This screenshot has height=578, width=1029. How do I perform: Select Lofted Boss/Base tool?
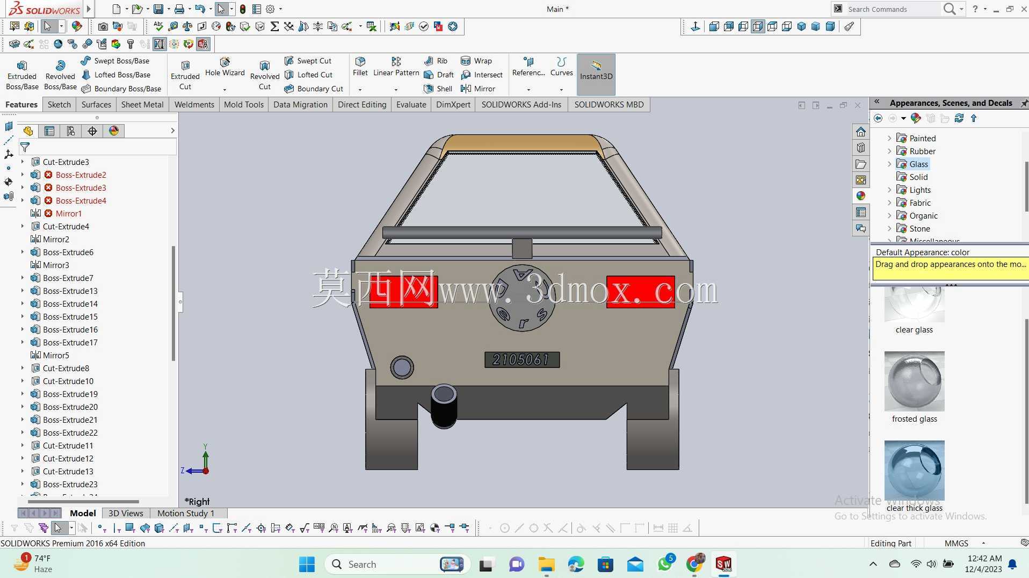[115, 75]
